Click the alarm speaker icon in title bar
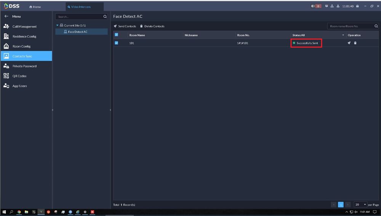This screenshot has height=216, width=381. point(313,6)
